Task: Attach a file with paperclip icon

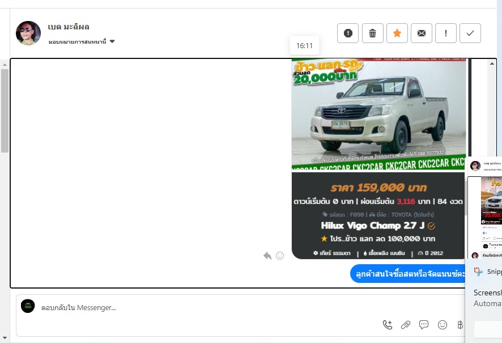Action: 406,325
